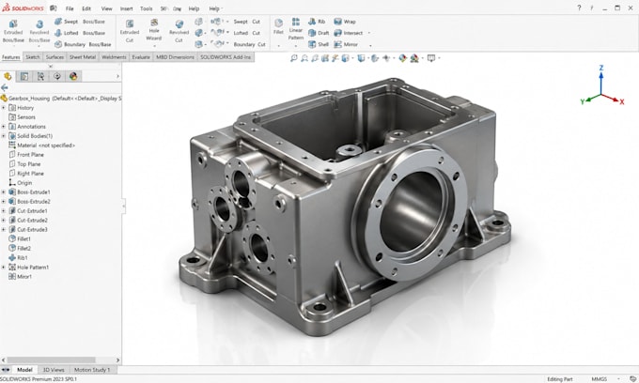Expand the Hole Pattern1 feature

[x=4, y=268]
